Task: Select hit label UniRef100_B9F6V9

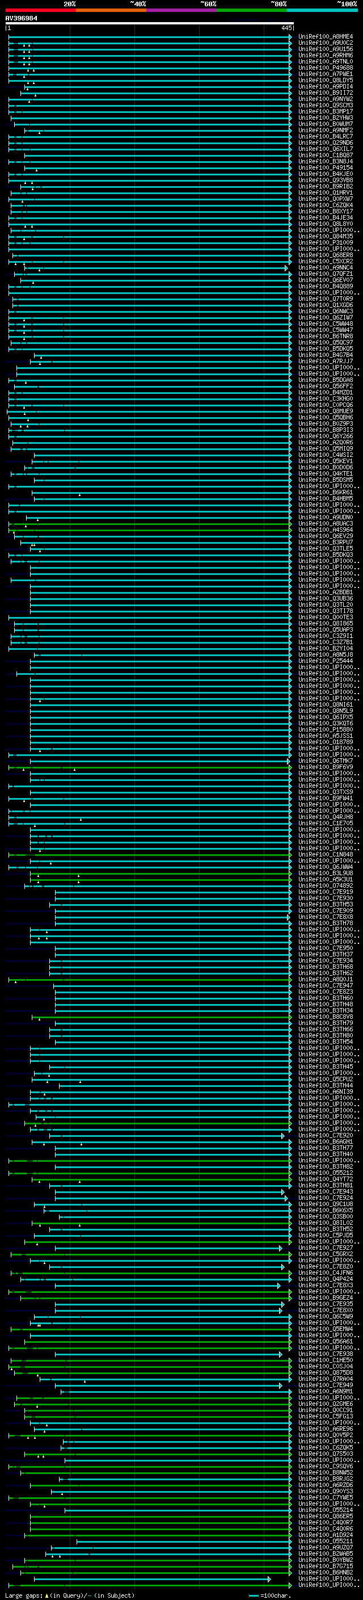Action: pos(326,768)
